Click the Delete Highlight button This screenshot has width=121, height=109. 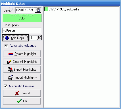(x=22, y=54)
